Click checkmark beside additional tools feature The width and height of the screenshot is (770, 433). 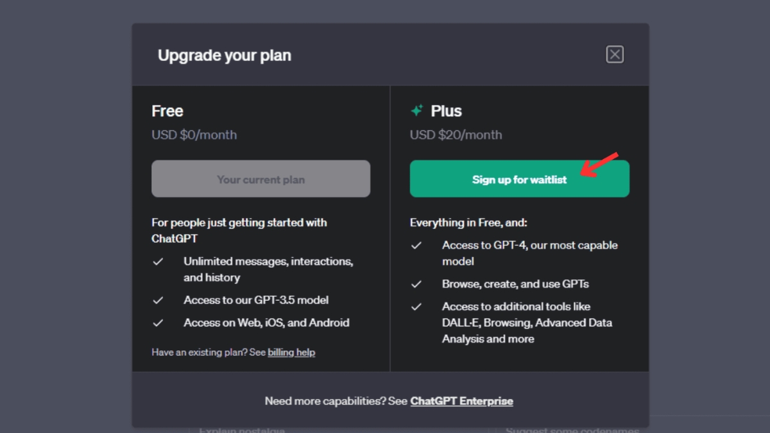(416, 307)
